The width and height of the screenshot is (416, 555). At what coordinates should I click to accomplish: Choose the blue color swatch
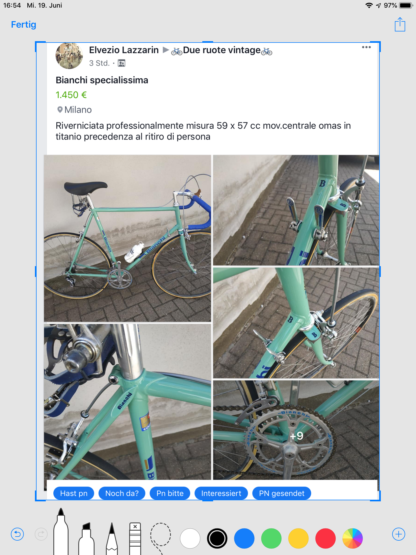pyautogui.click(x=244, y=538)
